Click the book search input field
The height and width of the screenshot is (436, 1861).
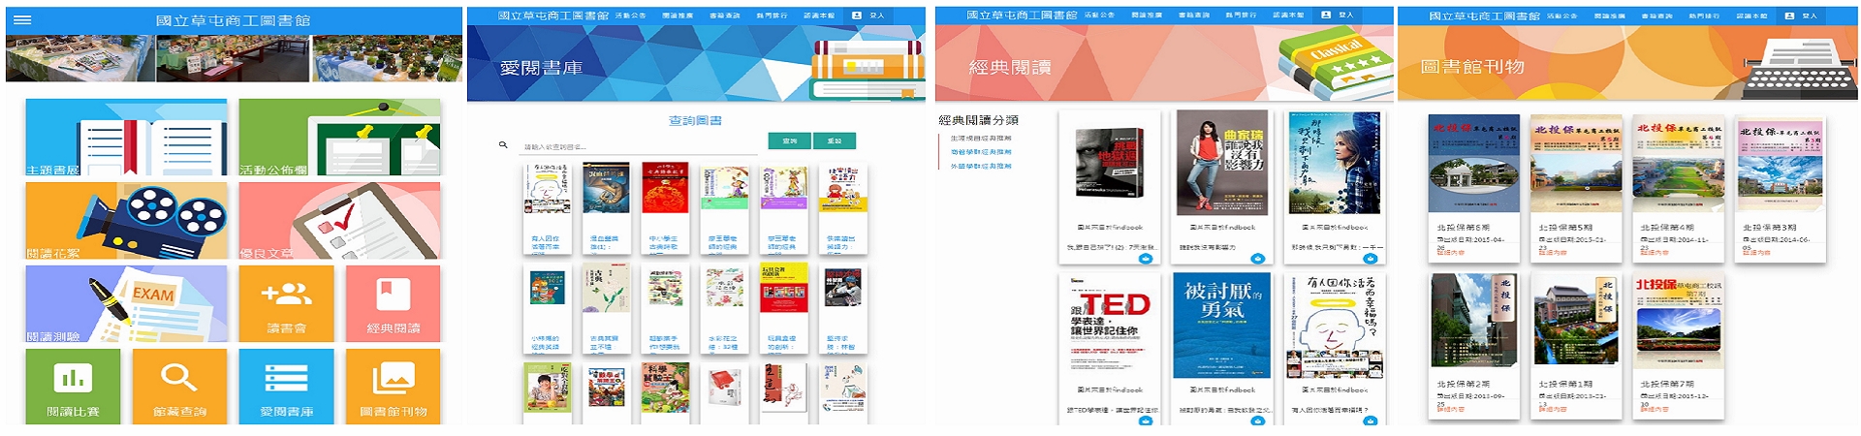[640, 146]
